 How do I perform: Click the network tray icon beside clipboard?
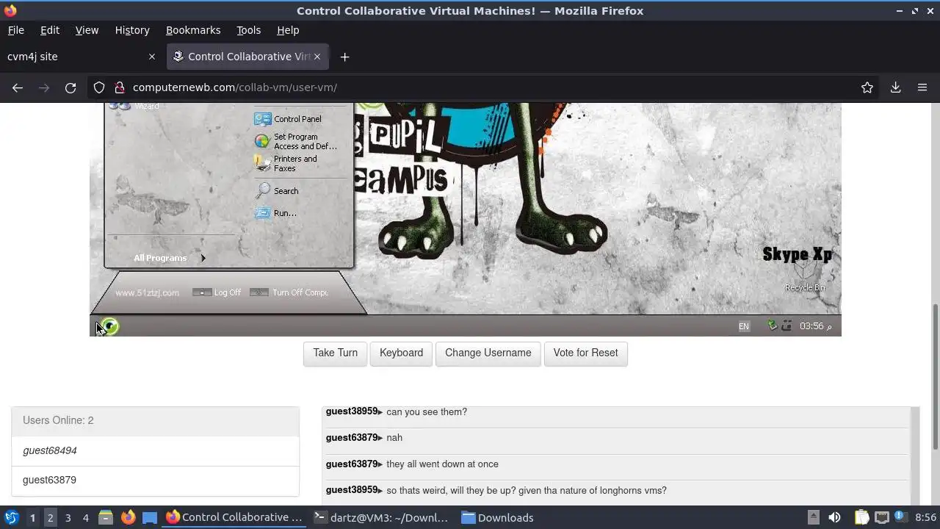click(x=881, y=518)
